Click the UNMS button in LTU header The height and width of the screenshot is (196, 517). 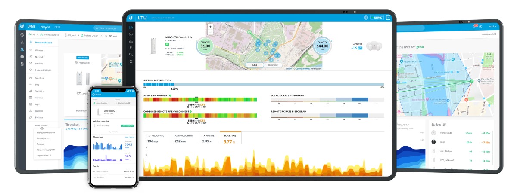coord(376,18)
